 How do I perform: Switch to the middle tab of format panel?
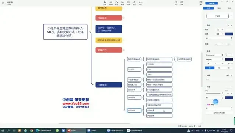click(x=219, y=8)
